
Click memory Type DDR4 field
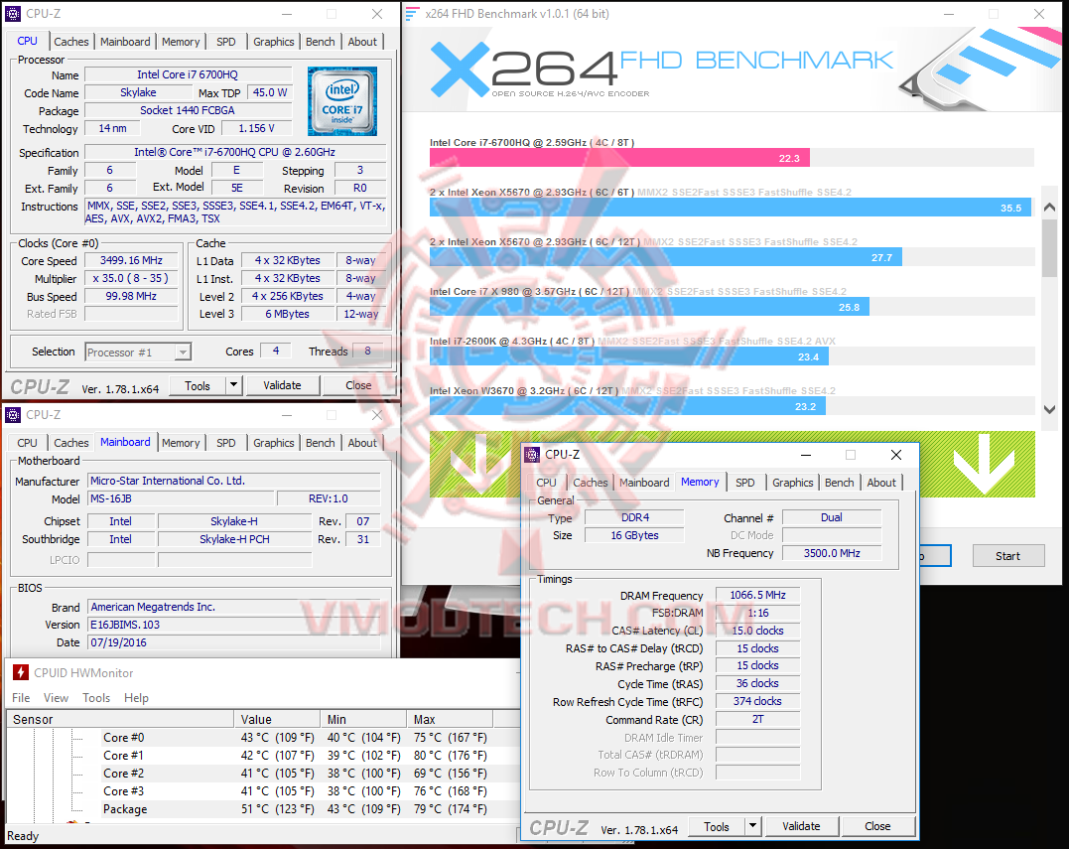coord(634,517)
